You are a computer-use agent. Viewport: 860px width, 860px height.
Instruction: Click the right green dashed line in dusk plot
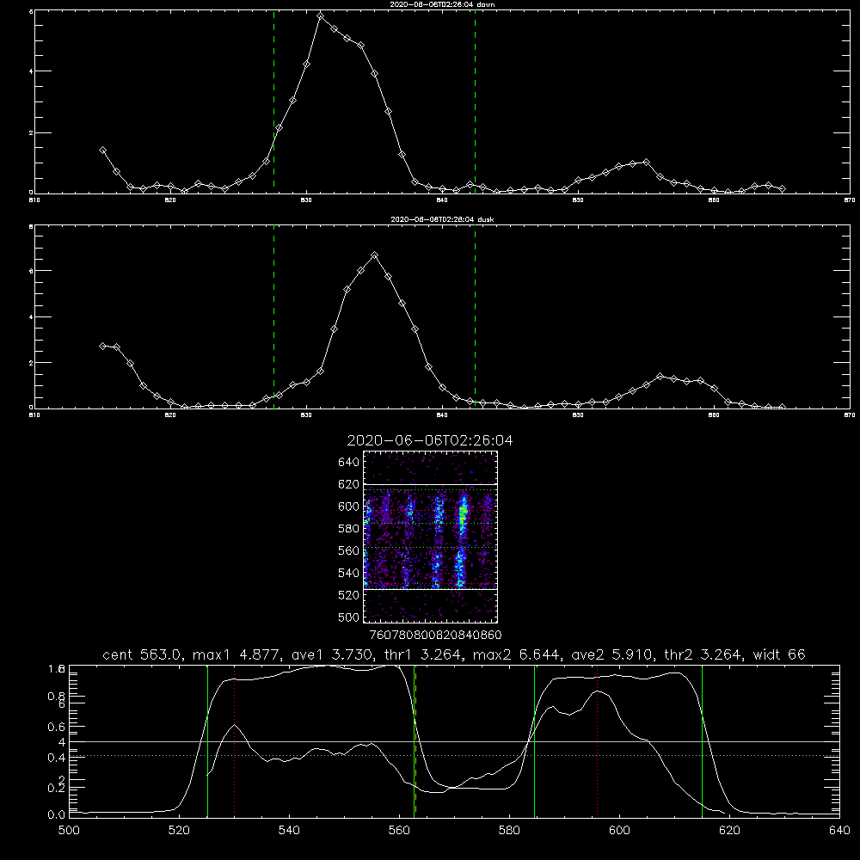point(475,316)
